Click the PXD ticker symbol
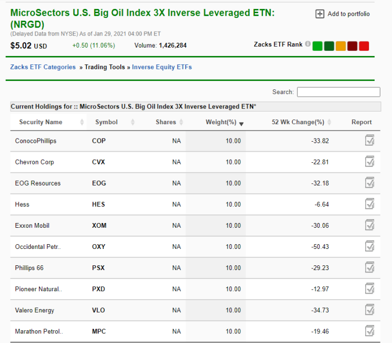This screenshot has height=343, width=392. point(99,289)
